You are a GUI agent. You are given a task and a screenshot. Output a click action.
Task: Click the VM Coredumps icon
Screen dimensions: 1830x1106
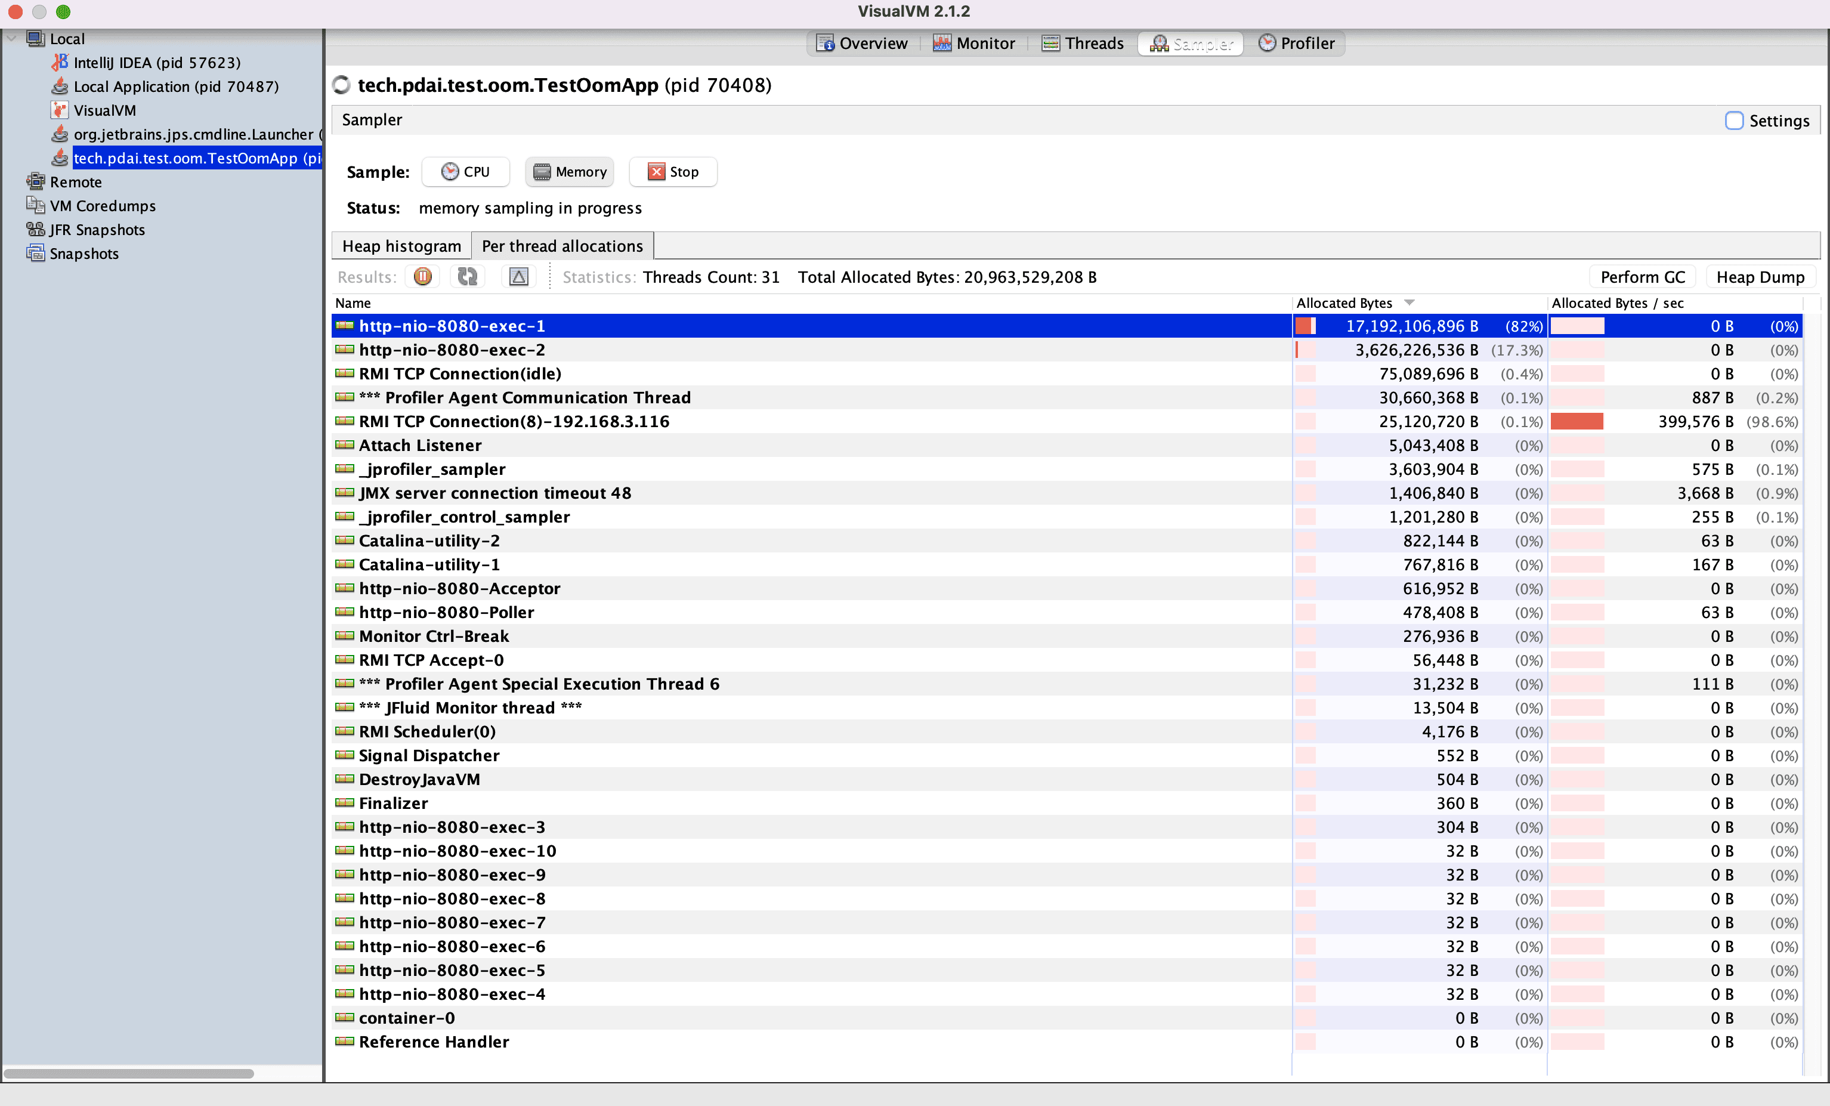(35, 206)
